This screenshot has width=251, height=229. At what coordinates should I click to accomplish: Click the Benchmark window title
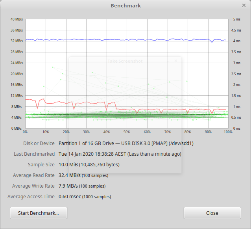[125, 6]
